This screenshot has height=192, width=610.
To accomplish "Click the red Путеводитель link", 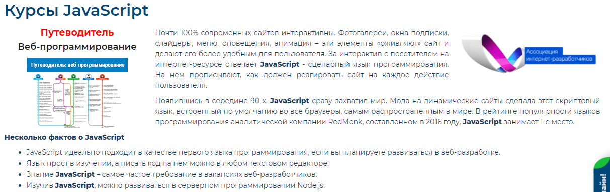I will point(77,33).
